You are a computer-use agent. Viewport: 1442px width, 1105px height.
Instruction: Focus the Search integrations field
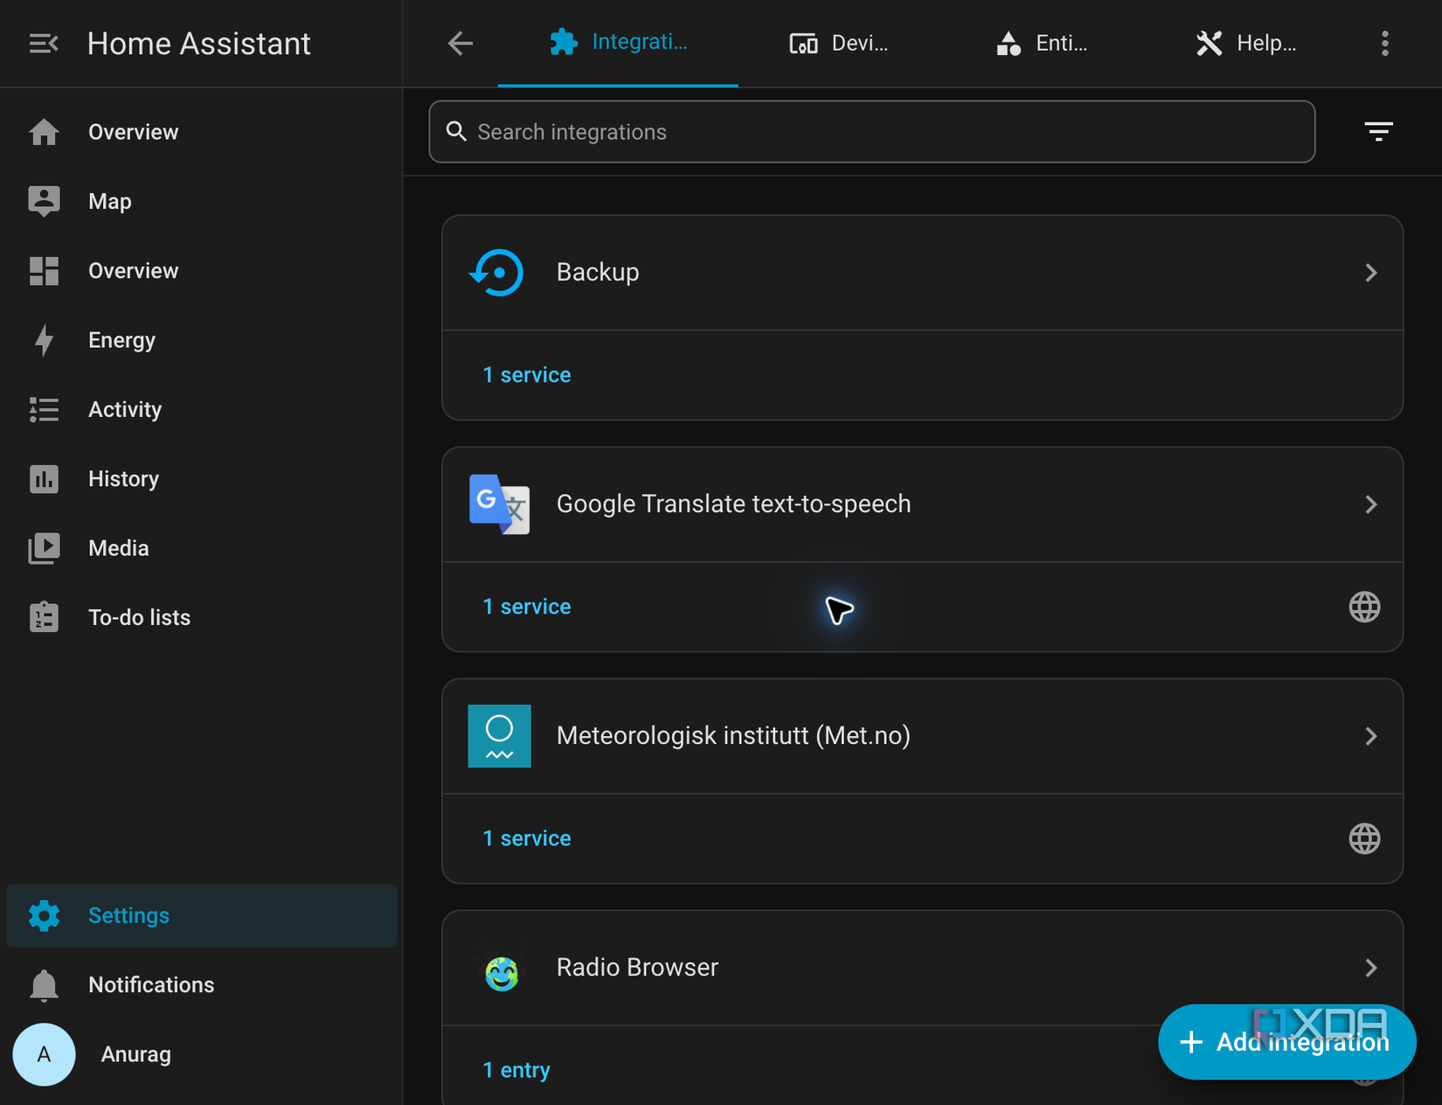[871, 132]
